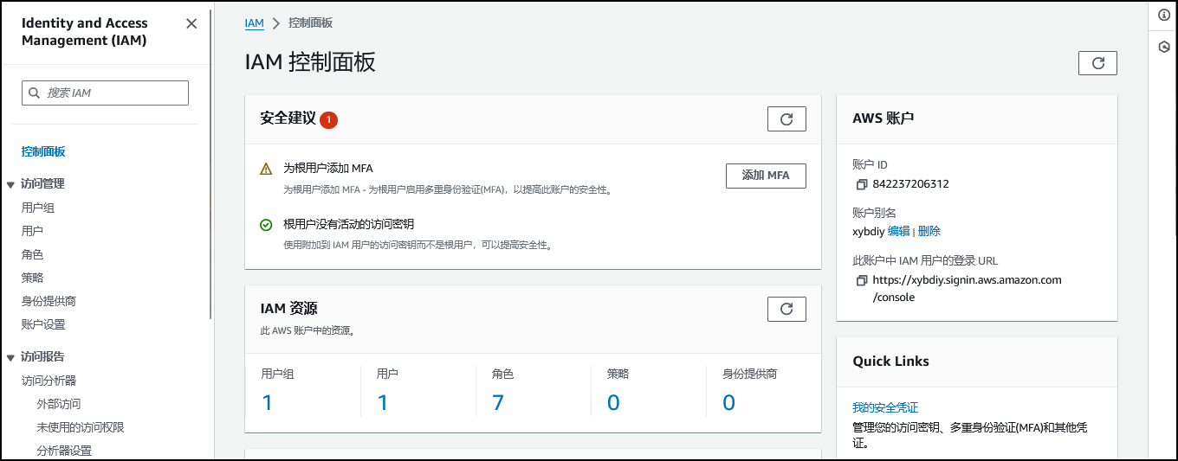Click the sign-in URL text
The image size is (1178, 461).
(x=967, y=288)
